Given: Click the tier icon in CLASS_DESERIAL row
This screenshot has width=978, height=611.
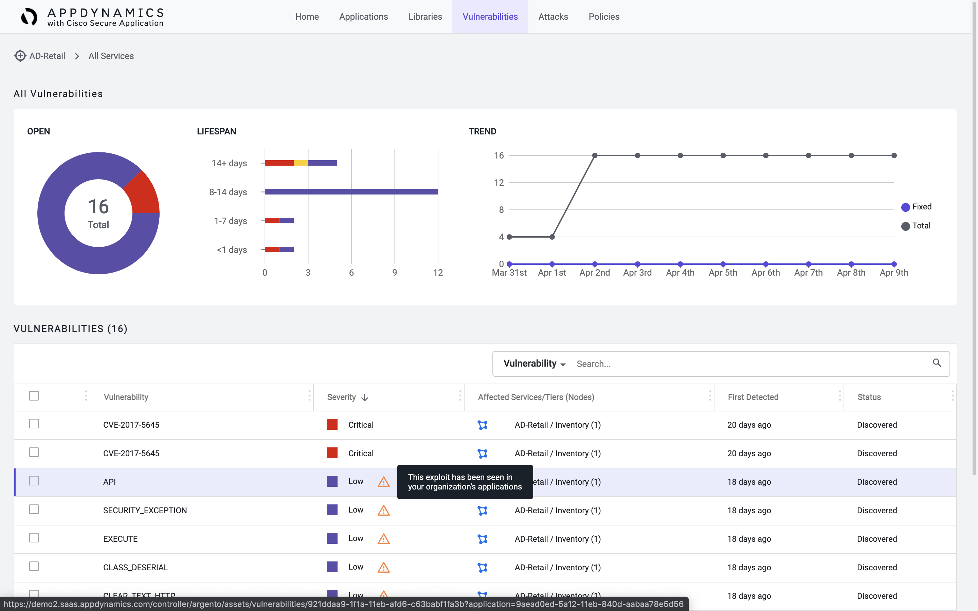Looking at the screenshot, I should [x=483, y=568].
